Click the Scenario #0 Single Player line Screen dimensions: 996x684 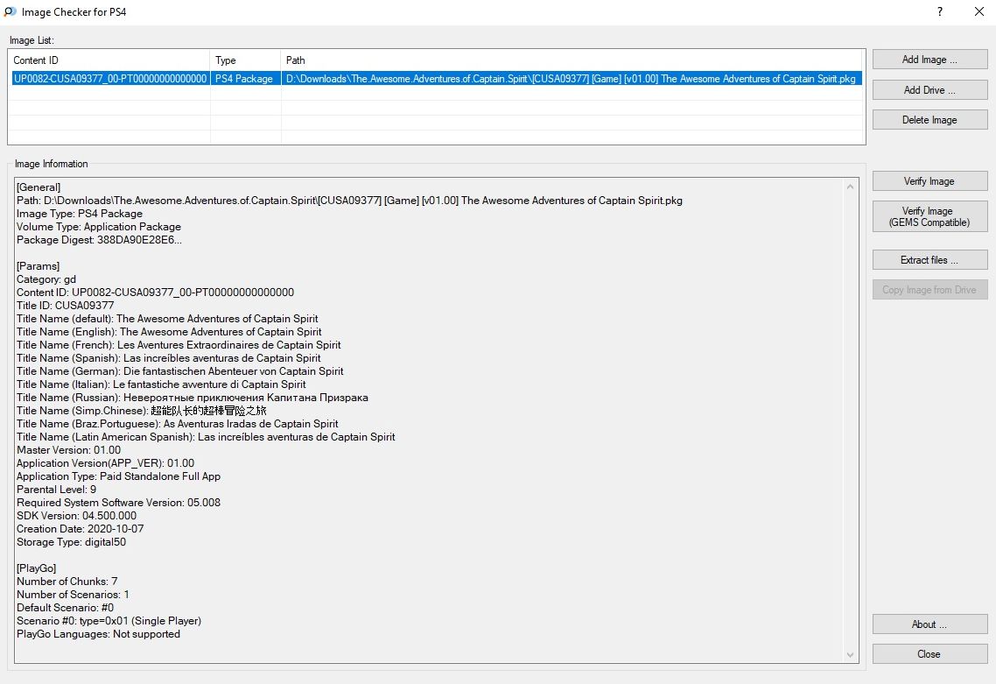point(109,621)
